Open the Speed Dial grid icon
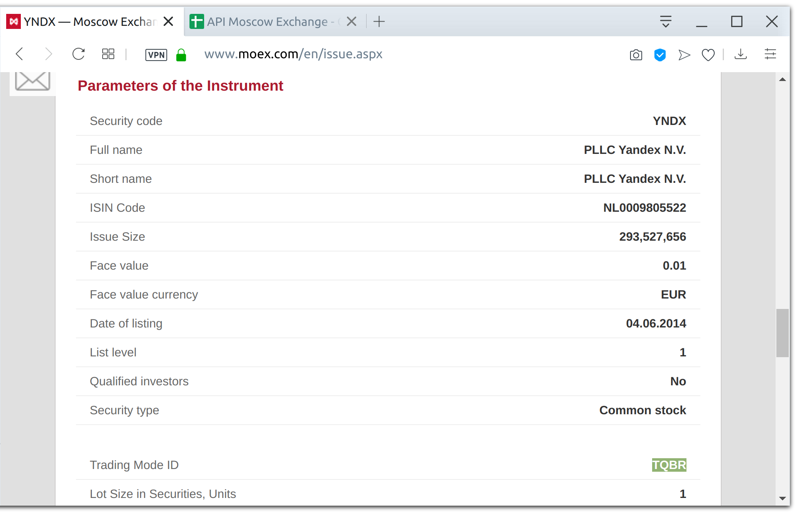Screen dimensions: 803x518 (x=108, y=54)
